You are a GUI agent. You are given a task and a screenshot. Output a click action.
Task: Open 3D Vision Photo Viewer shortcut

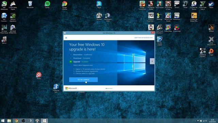[x=4, y=29]
